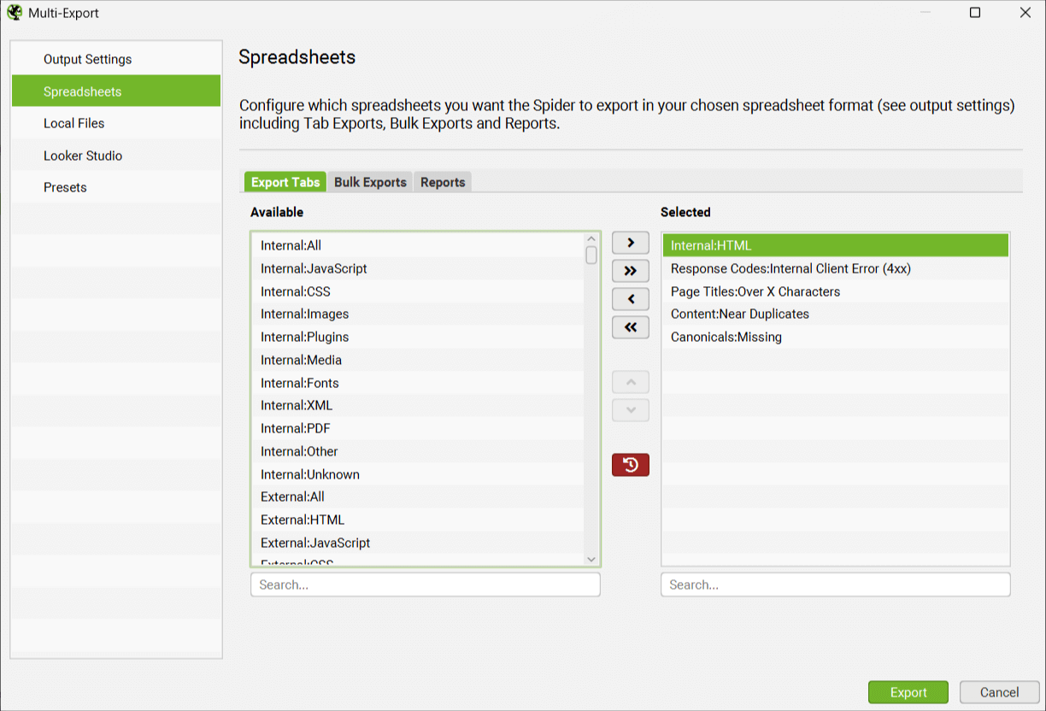Click the Available list search field
This screenshot has height=711, width=1046.
[x=425, y=585]
